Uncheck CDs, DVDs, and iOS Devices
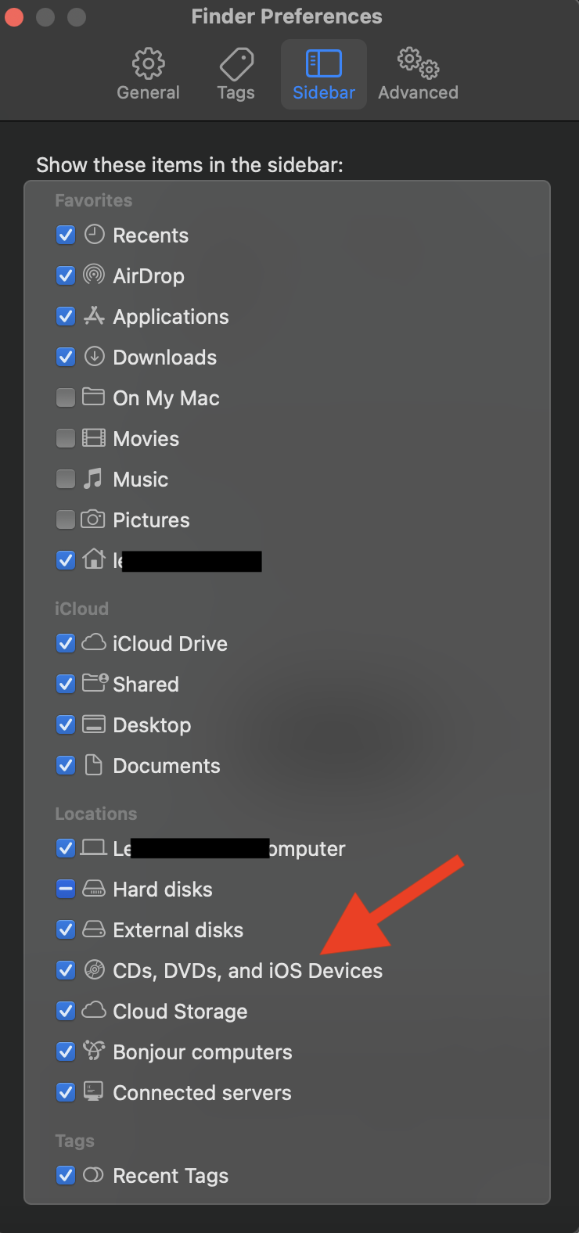The height and width of the screenshot is (1233, 579). [x=66, y=970]
